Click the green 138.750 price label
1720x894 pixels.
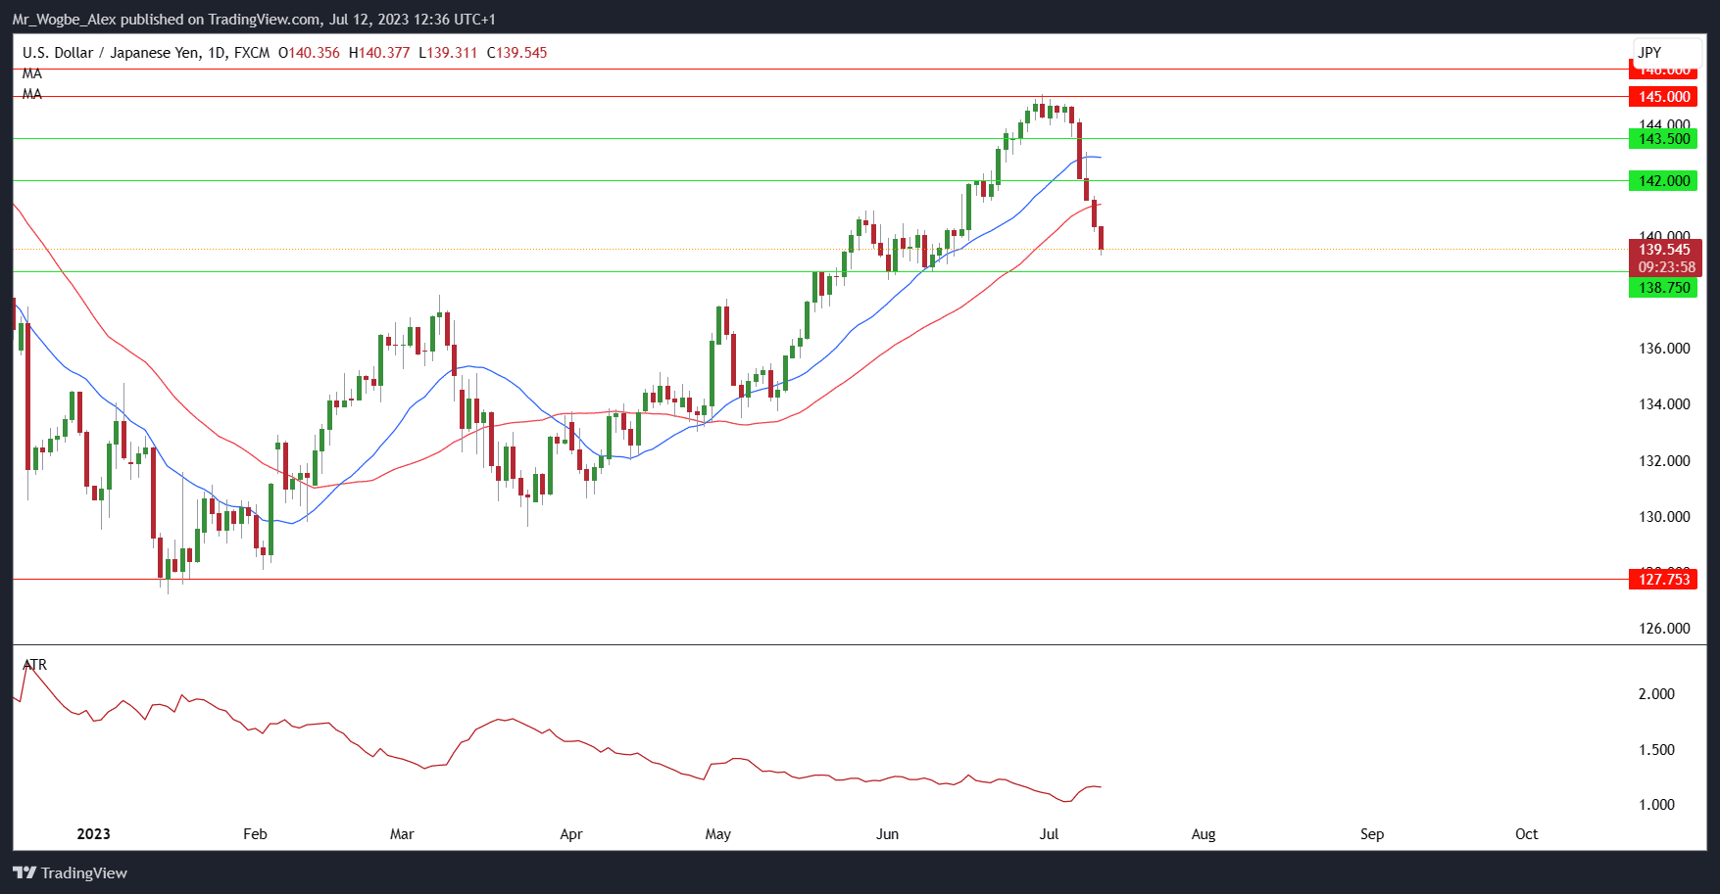point(1663,288)
